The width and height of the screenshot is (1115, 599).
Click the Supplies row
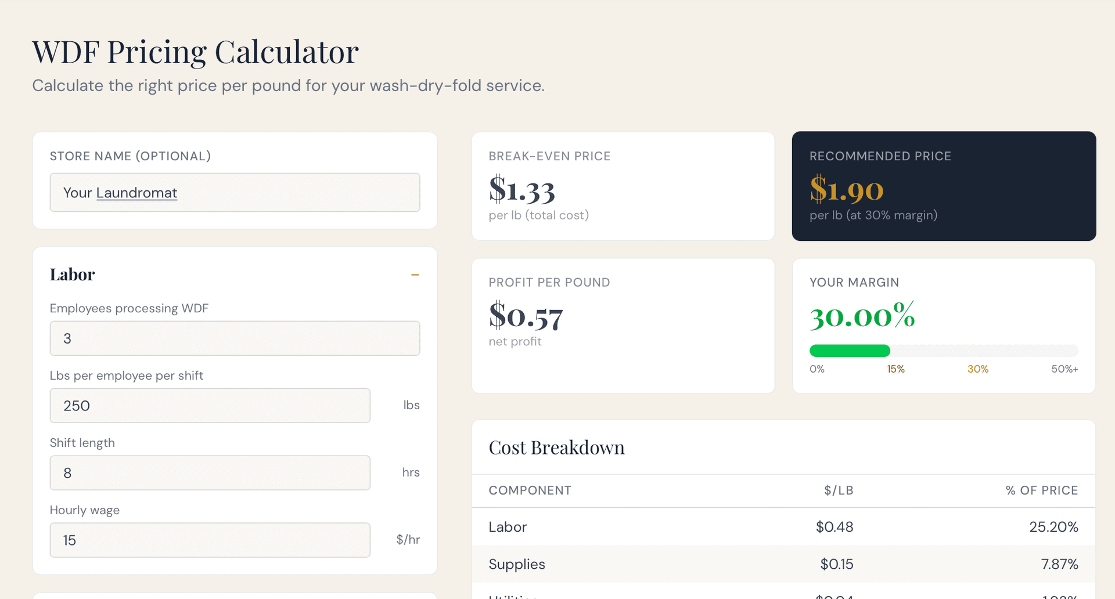(783, 564)
